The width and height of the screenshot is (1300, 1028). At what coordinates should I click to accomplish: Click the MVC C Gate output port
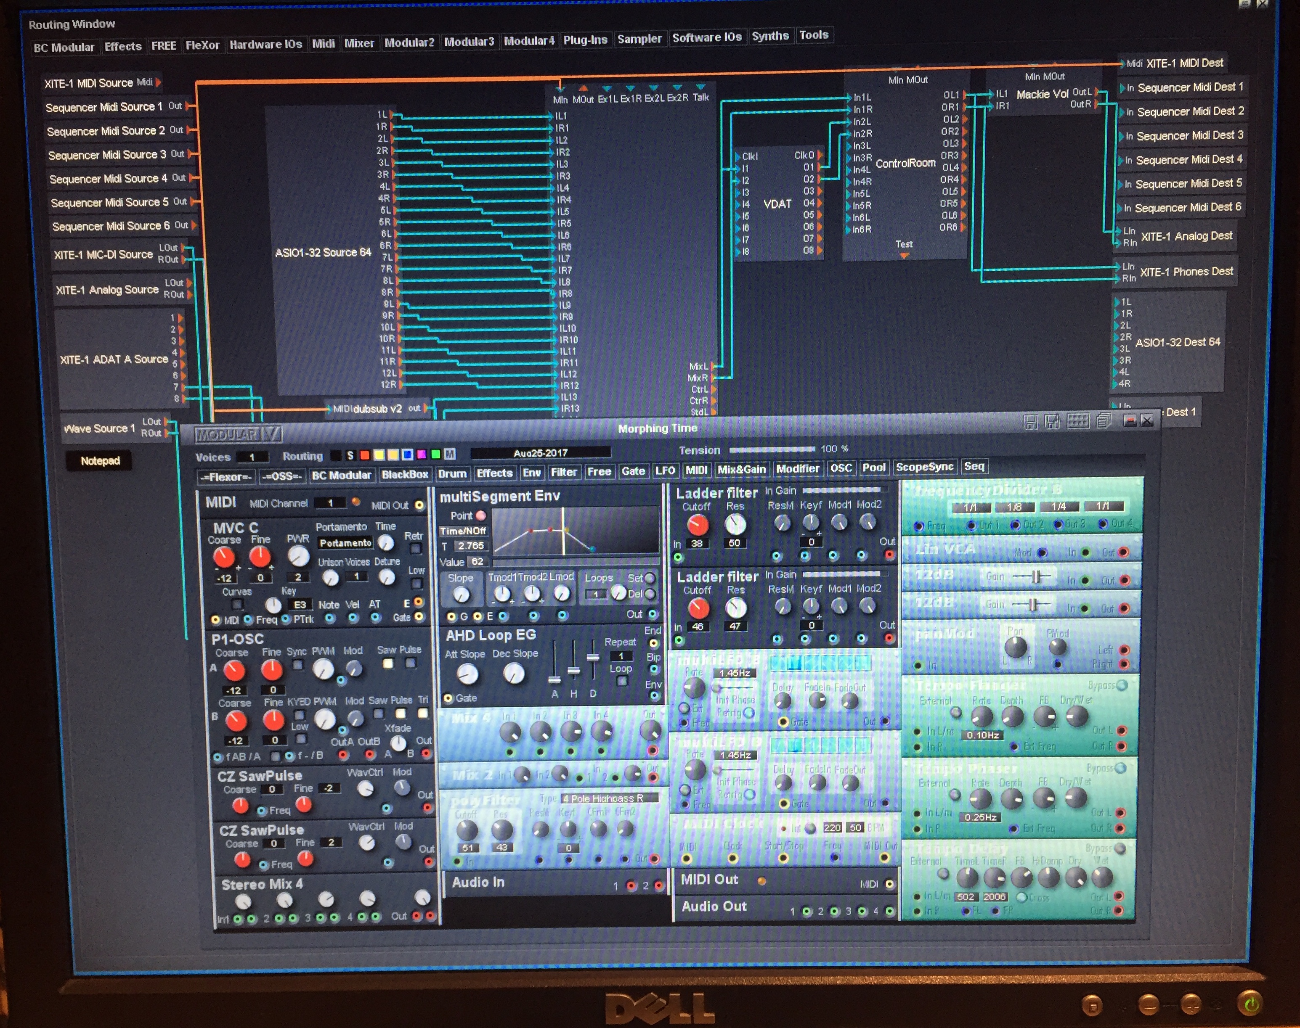[419, 617]
